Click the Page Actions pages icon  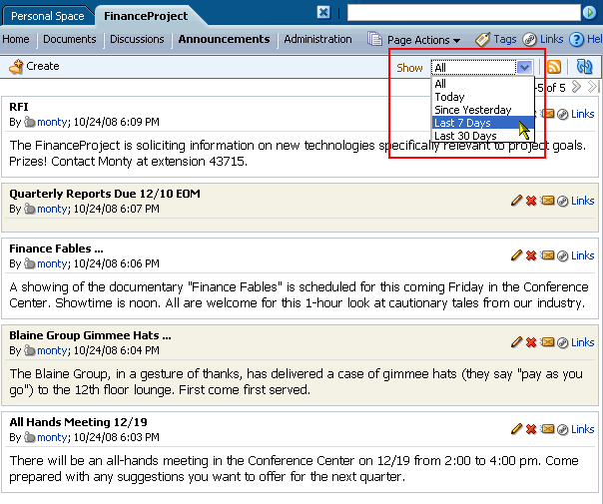click(x=374, y=39)
